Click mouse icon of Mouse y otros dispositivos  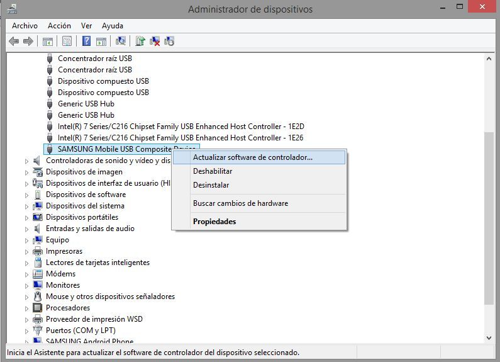(x=38, y=297)
